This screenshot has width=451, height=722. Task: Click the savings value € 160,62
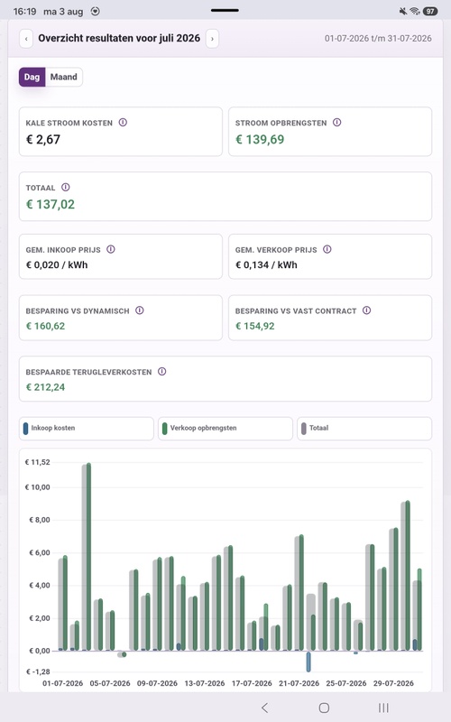(46, 326)
